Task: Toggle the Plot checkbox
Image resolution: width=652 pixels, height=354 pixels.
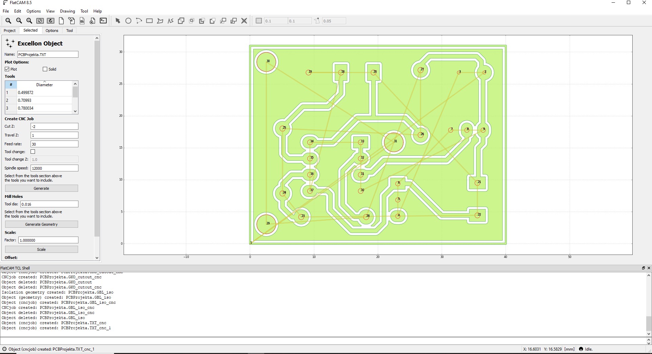Action: pos(7,69)
